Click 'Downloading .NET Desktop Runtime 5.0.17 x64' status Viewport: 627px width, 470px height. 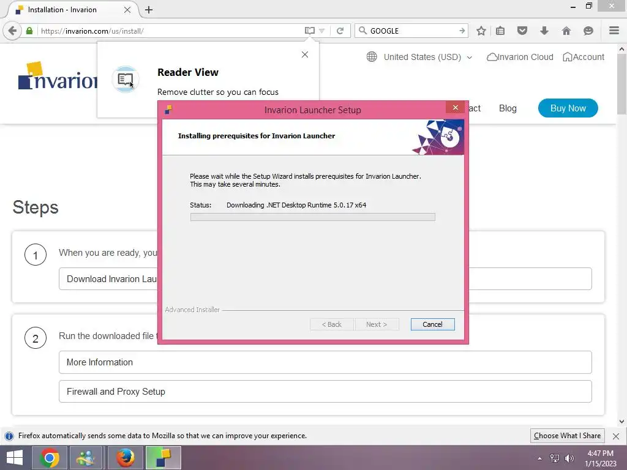click(x=296, y=205)
